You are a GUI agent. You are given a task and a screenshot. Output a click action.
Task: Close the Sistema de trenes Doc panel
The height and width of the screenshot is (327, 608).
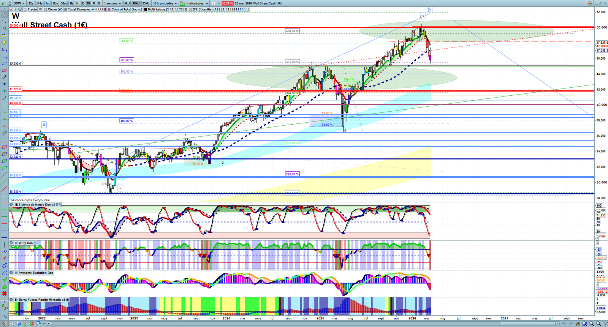[x=11, y=205]
